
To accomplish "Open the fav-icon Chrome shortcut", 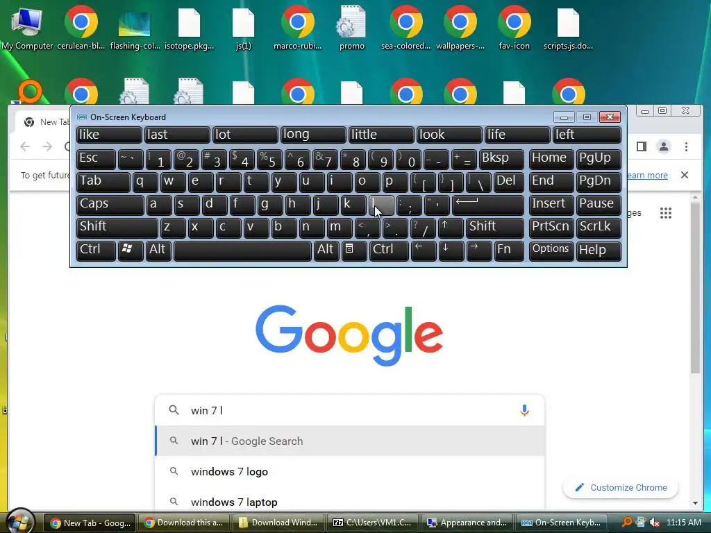I will tap(515, 27).
